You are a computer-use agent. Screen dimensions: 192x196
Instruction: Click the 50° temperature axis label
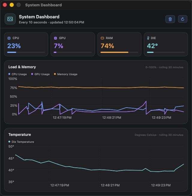(x=11, y=146)
